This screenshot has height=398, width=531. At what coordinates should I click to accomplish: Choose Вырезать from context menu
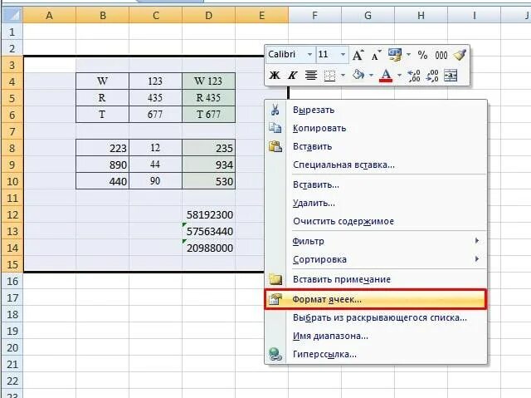click(x=376, y=110)
